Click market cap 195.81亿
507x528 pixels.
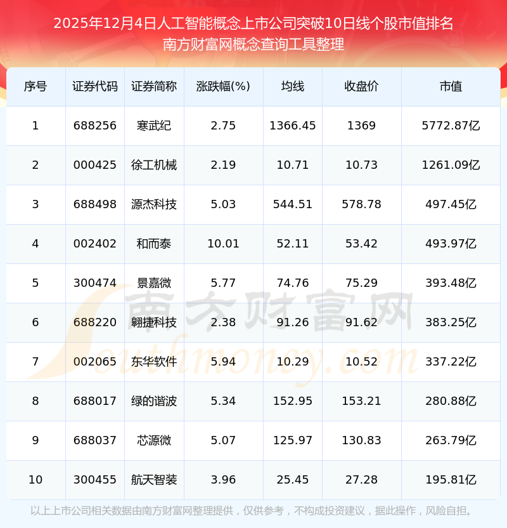[x=451, y=480]
